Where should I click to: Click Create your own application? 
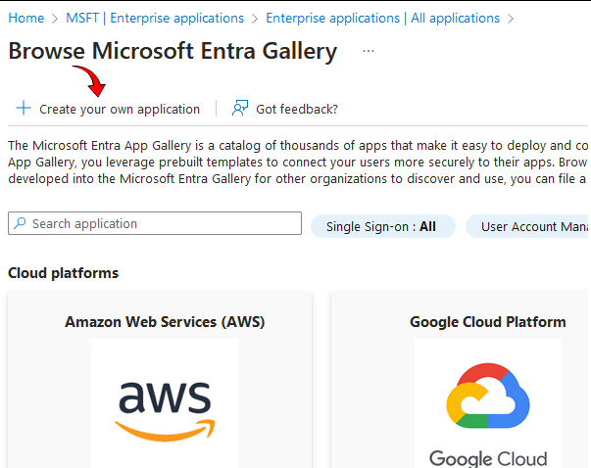pos(108,109)
